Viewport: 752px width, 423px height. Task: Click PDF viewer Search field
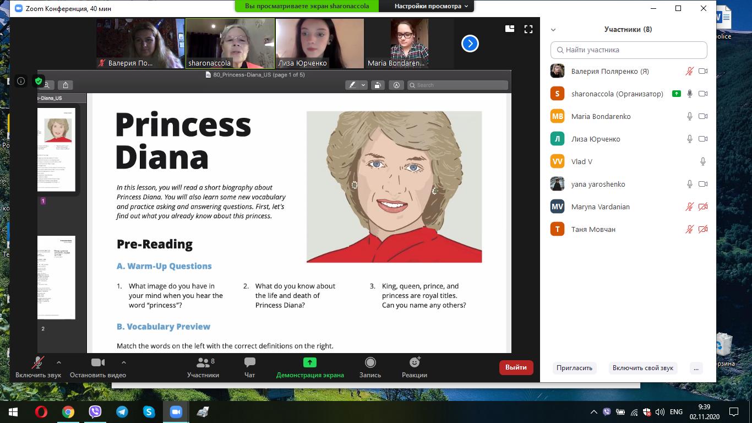click(x=457, y=85)
